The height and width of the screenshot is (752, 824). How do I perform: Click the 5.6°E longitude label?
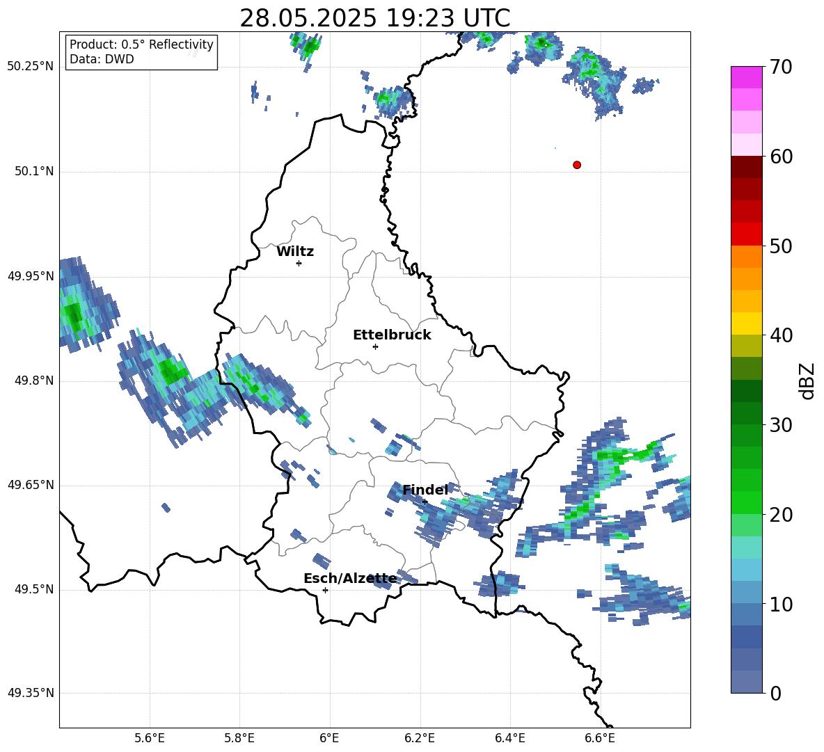click(150, 738)
